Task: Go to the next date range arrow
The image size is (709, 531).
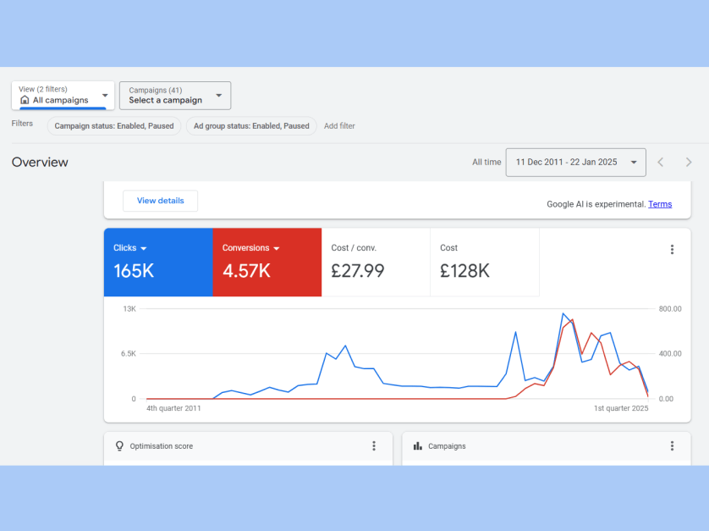Action: tap(688, 162)
